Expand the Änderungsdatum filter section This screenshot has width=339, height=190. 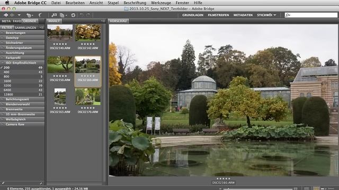[x=22, y=47]
